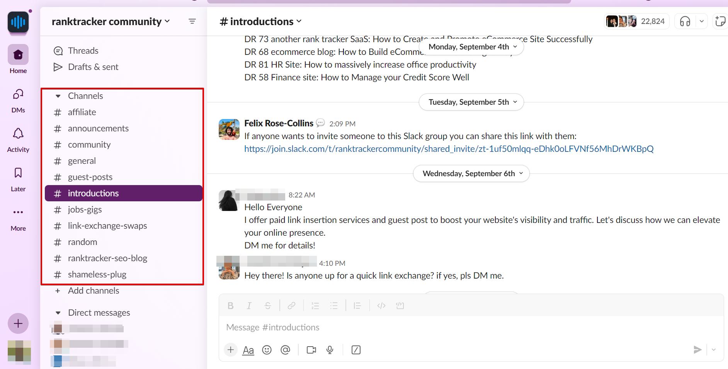Toggle bulleted list formatting
This screenshot has height=369, width=728.
point(334,306)
